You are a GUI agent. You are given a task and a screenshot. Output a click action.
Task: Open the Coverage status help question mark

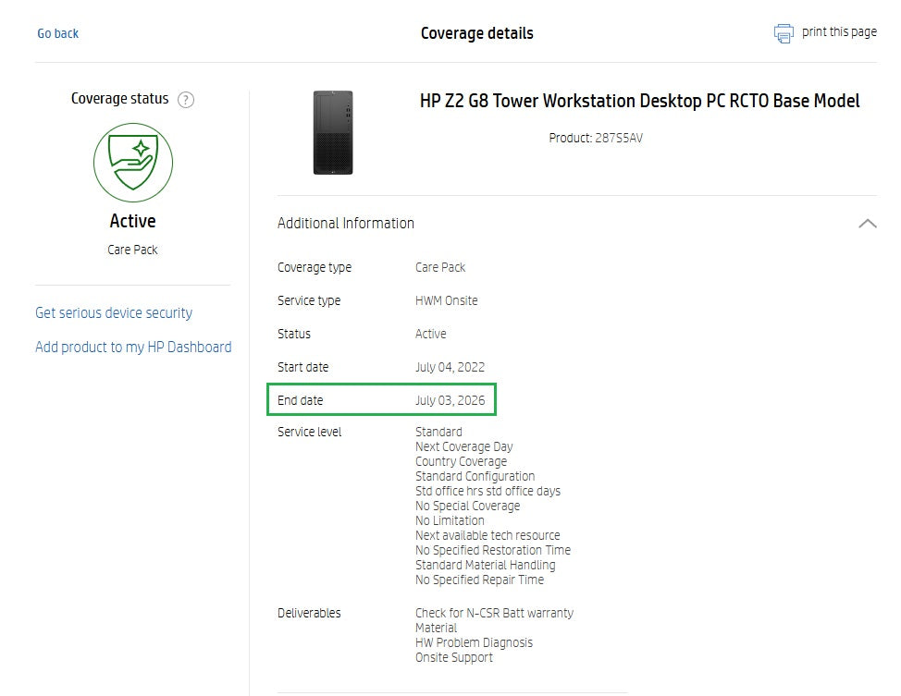click(x=186, y=100)
